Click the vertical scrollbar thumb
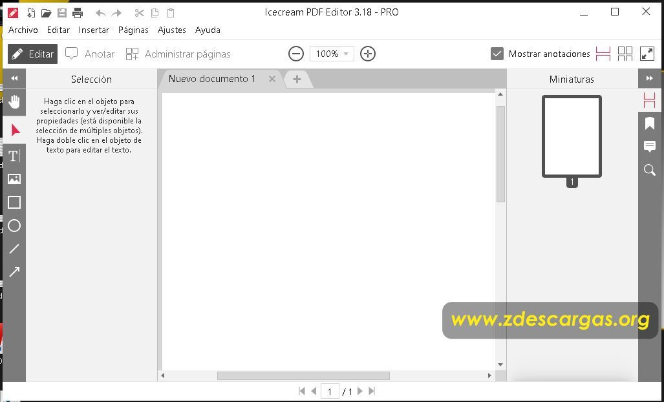The width and height of the screenshot is (664, 402). coord(500,154)
